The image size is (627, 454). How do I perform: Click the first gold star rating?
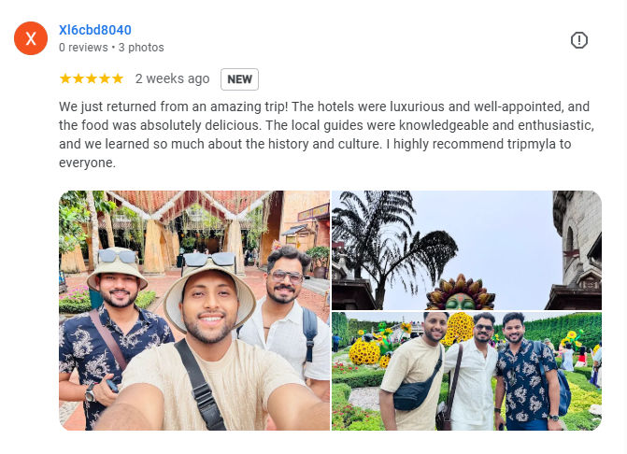[65, 78]
